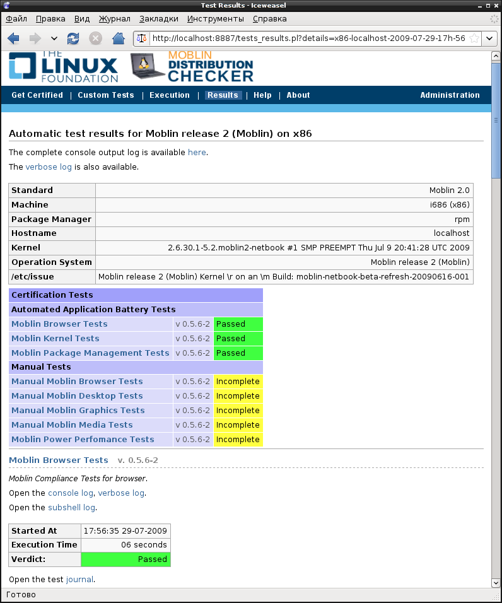Viewport: 502px width, 603px height.
Task: Go to the Home page icon
Action: coord(119,38)
